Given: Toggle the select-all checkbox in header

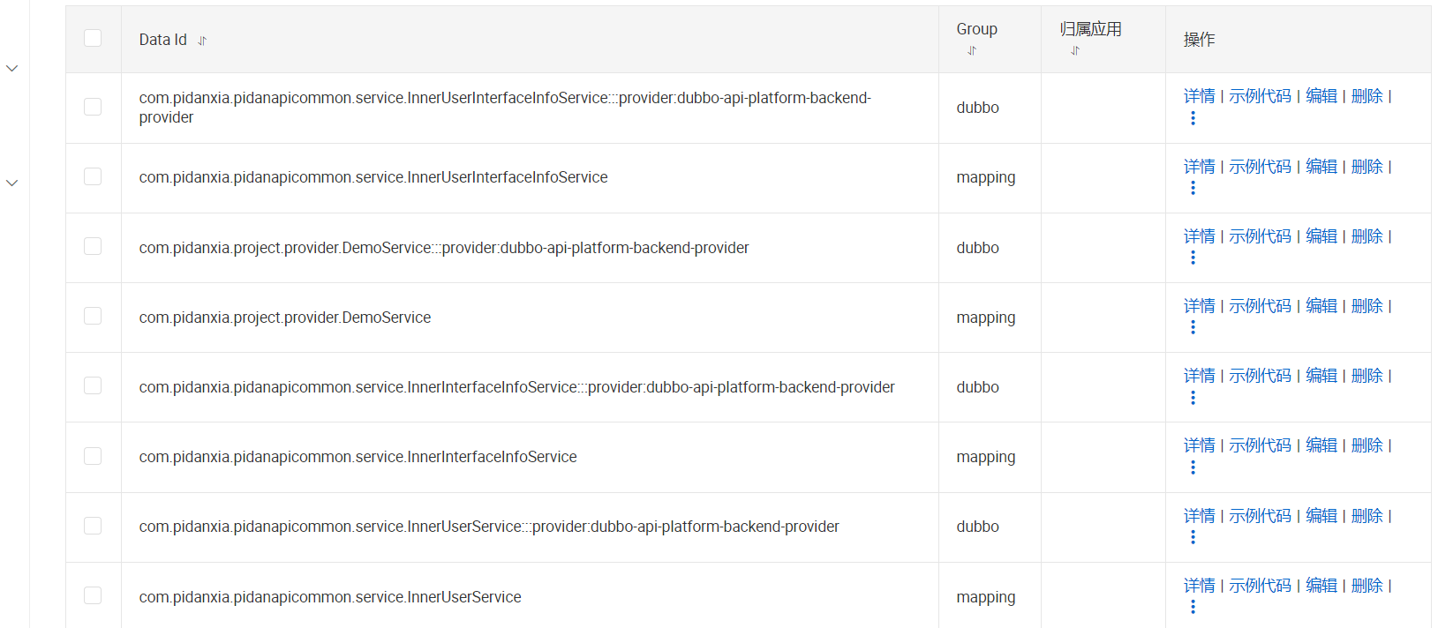Looking at the screenshot, I should (x=93, y=38).
